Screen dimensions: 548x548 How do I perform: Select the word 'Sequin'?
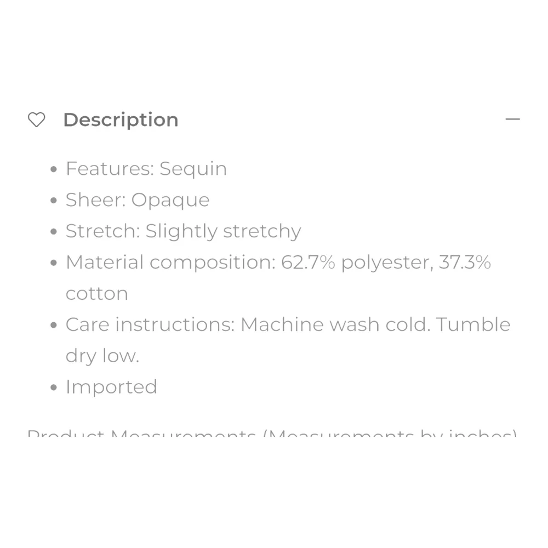click(193, 169)
